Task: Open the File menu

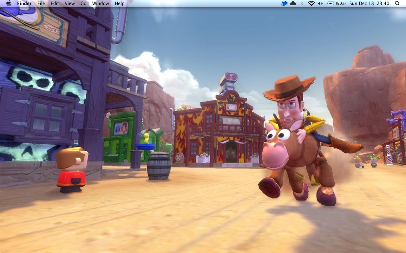Action: (41, 3)
